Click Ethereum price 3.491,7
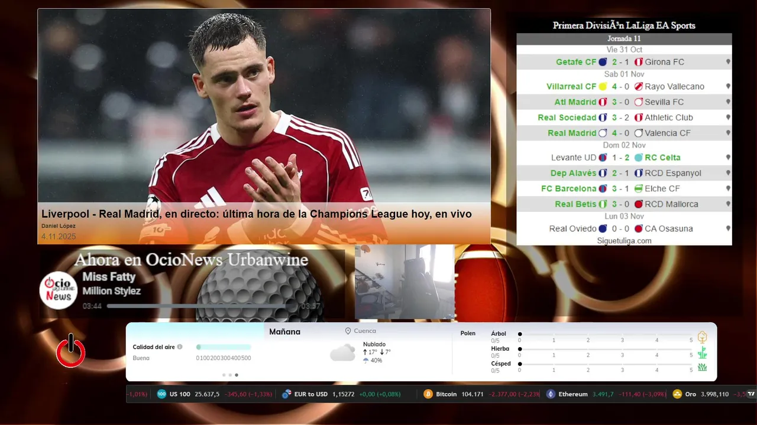The width and height of the screenshot is (757, 425). click(x=604, y=394)
